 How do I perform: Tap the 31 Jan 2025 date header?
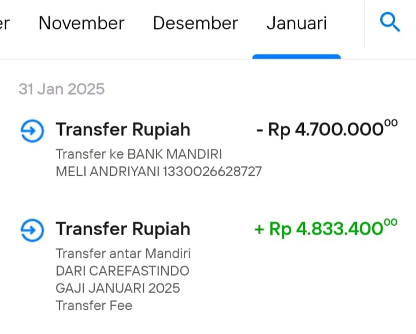[x=62, y=89]
